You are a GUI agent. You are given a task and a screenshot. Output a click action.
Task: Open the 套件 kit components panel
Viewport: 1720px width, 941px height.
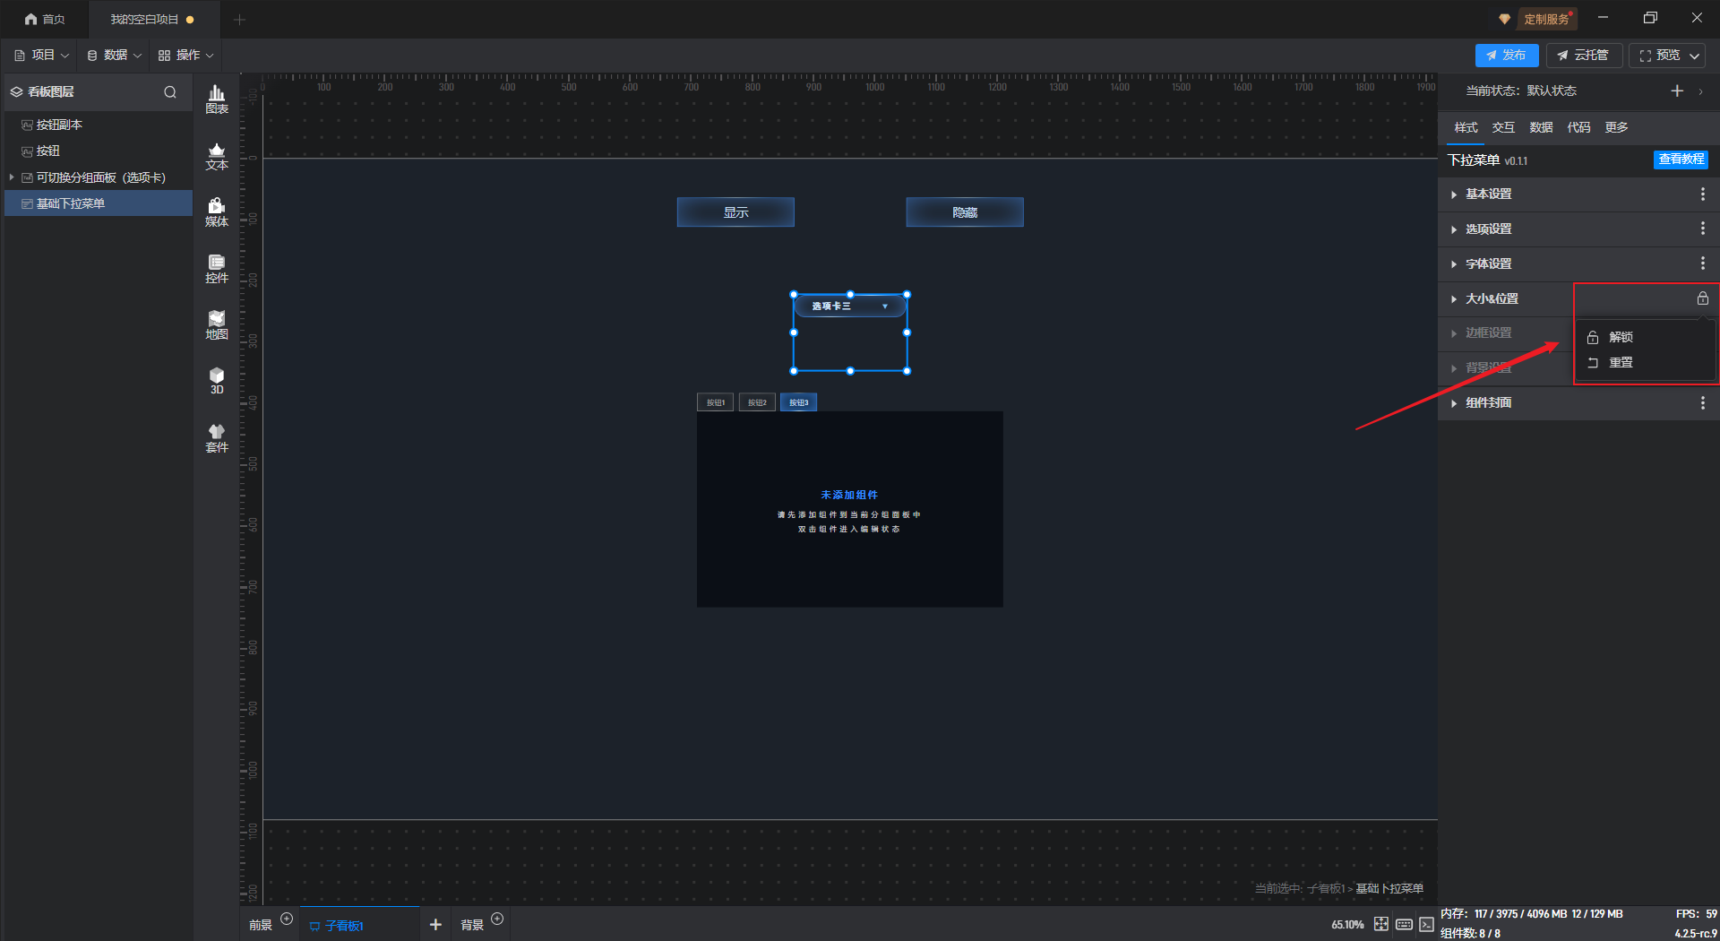pos(217,438)
